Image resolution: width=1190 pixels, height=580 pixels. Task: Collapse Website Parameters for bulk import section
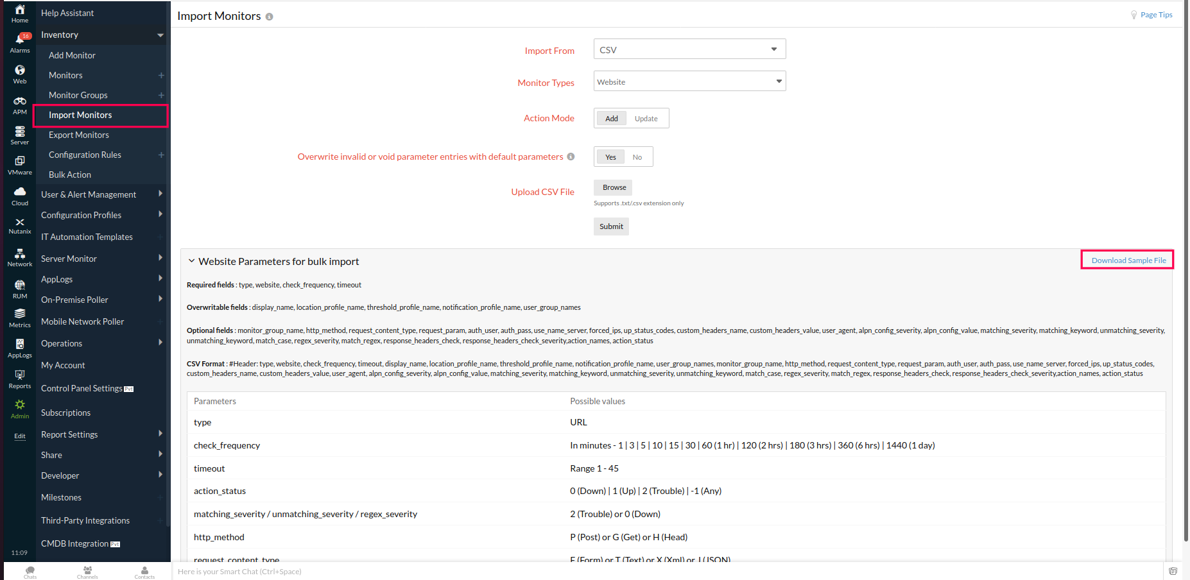[191, 261]
